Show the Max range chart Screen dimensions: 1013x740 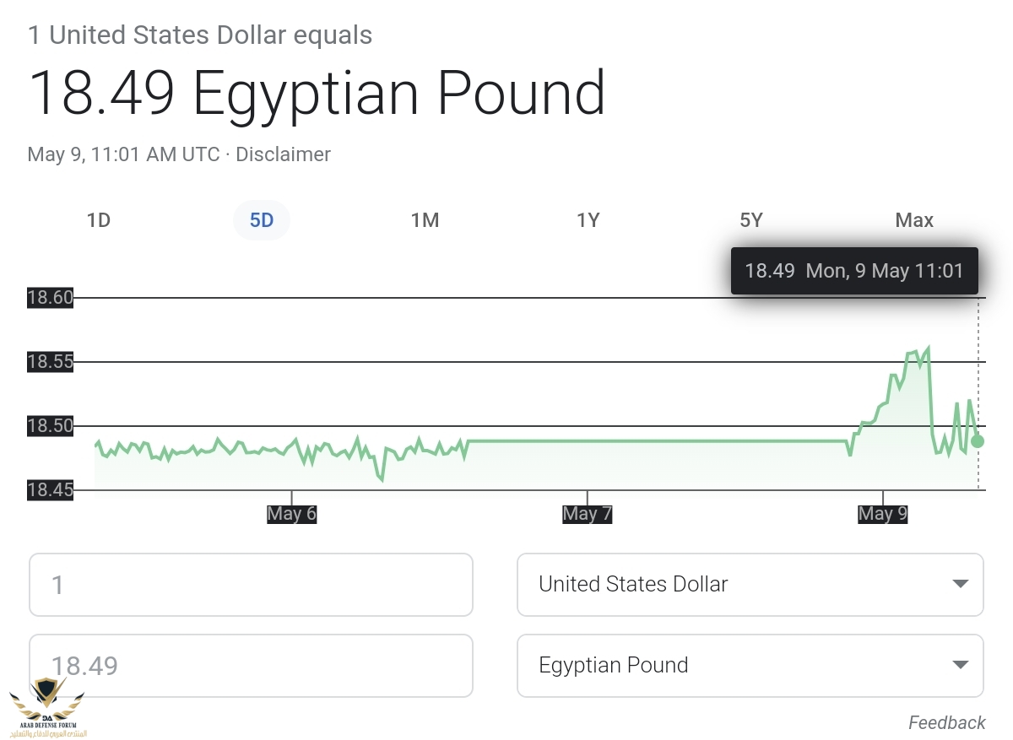coord(914,220)
